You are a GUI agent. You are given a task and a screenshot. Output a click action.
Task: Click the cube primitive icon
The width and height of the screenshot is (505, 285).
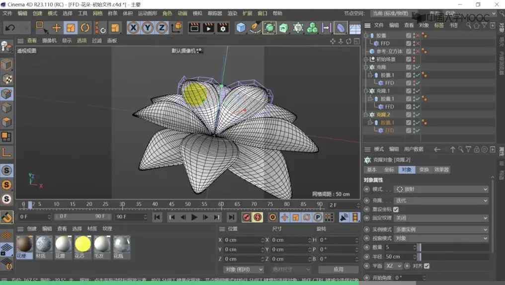pos(241,28)
